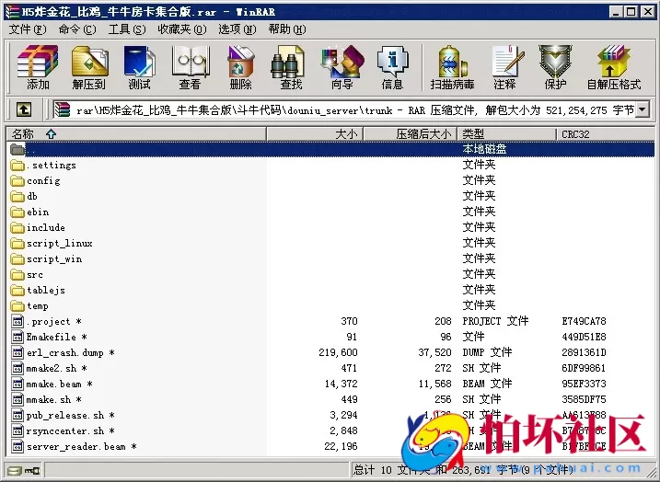This screenshot has width=660, height=482.
Task: Click the Protect (保护) shield icon
Action: click(x=555, y=67)
